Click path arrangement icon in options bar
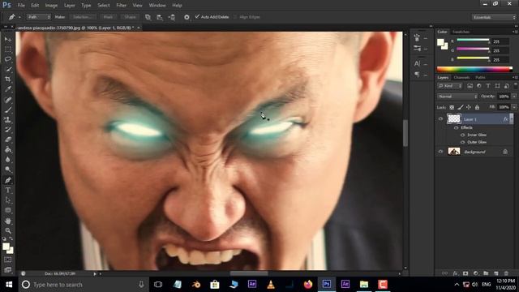This screenshot has height=292, width=519. click(x=171, y=17)
